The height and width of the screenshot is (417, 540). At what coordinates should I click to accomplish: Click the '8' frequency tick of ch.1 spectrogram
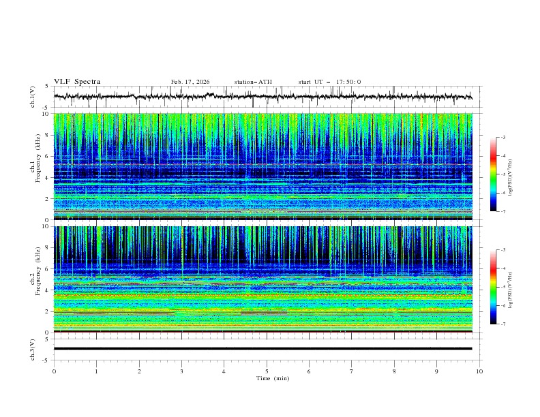coord(48,135)
